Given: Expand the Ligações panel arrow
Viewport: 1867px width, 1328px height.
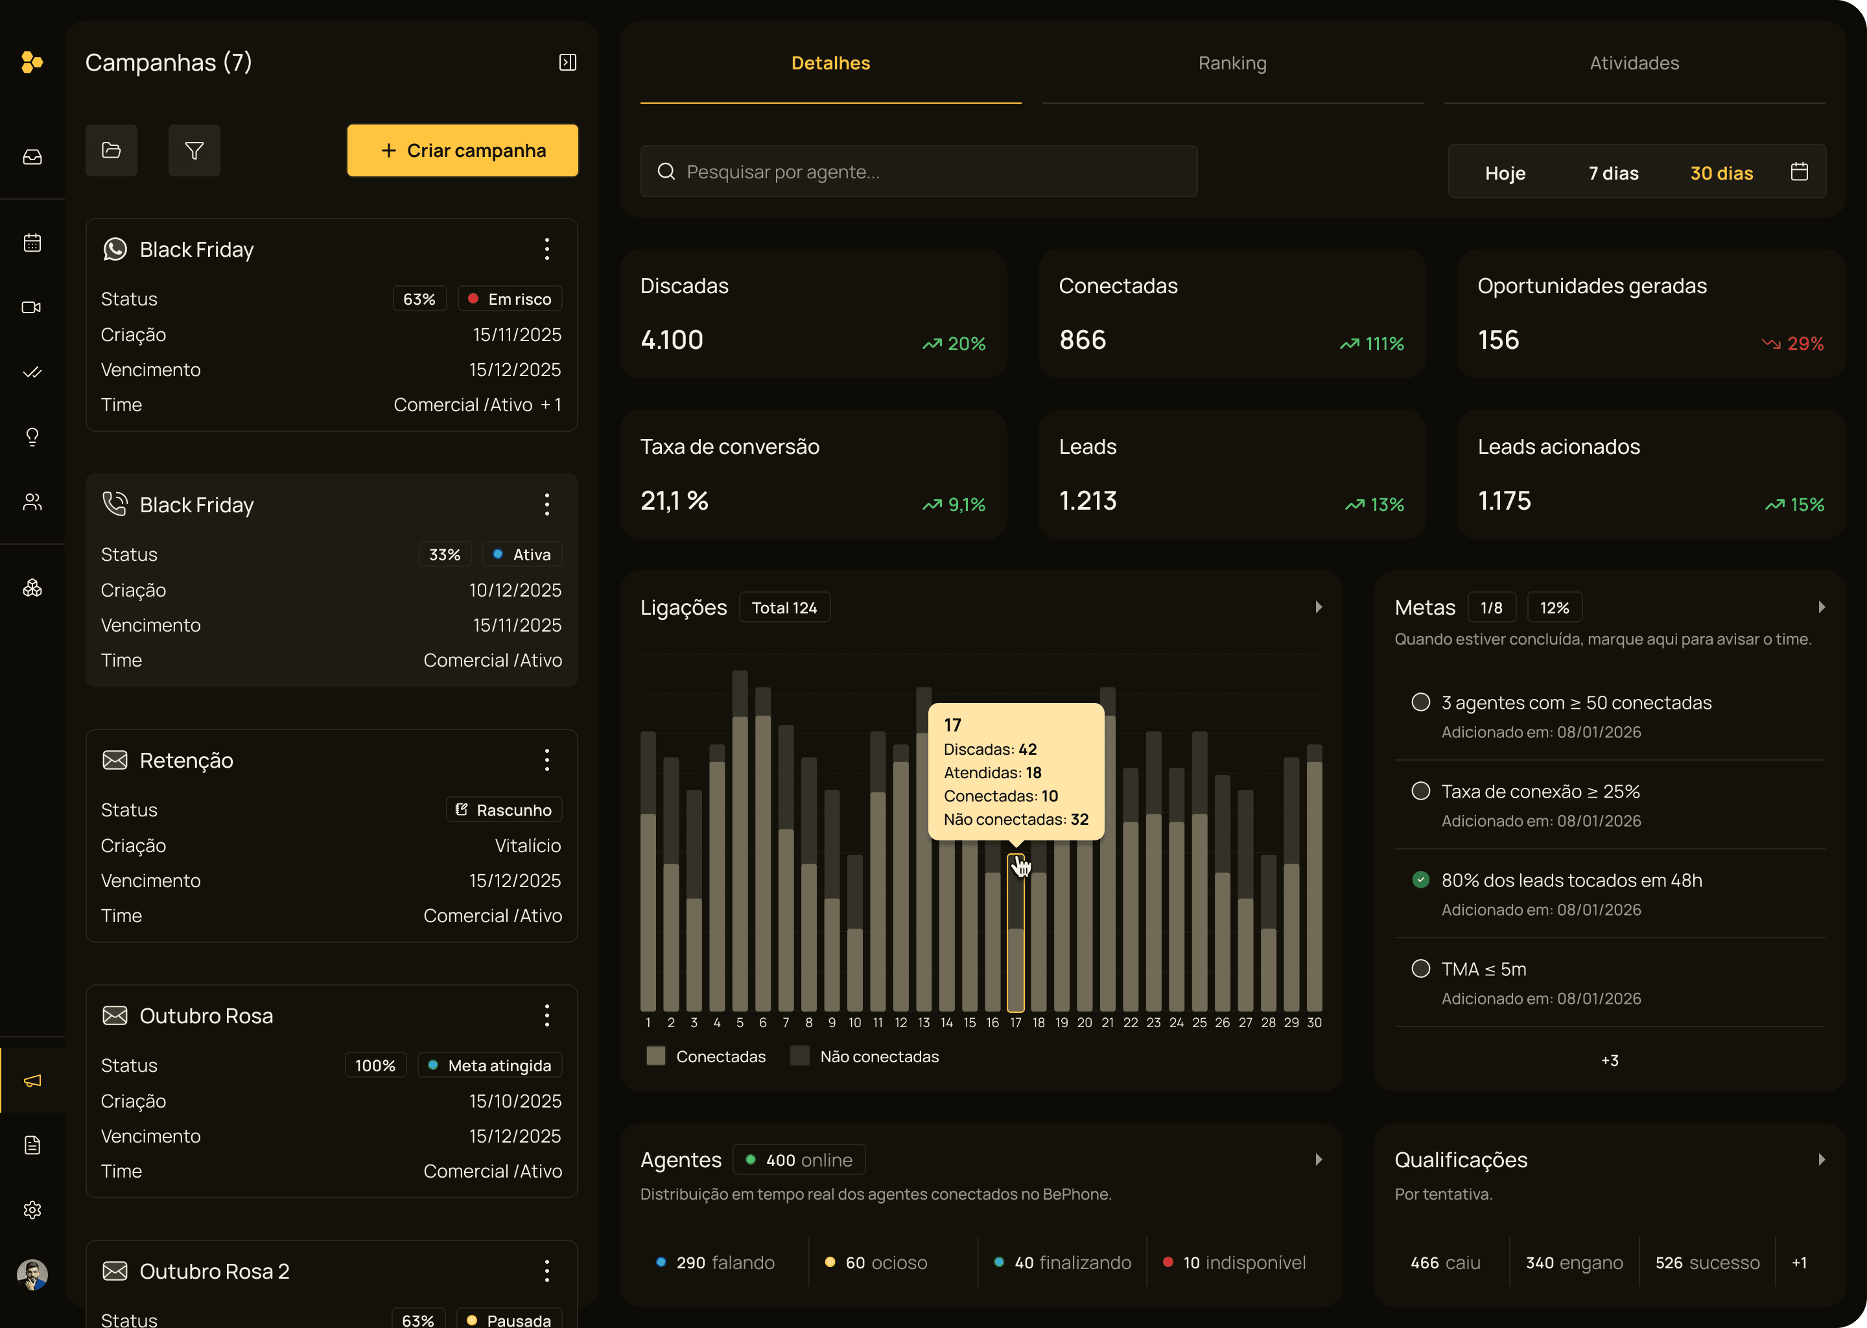Looking at the screenshot, I should point(1319,607).
